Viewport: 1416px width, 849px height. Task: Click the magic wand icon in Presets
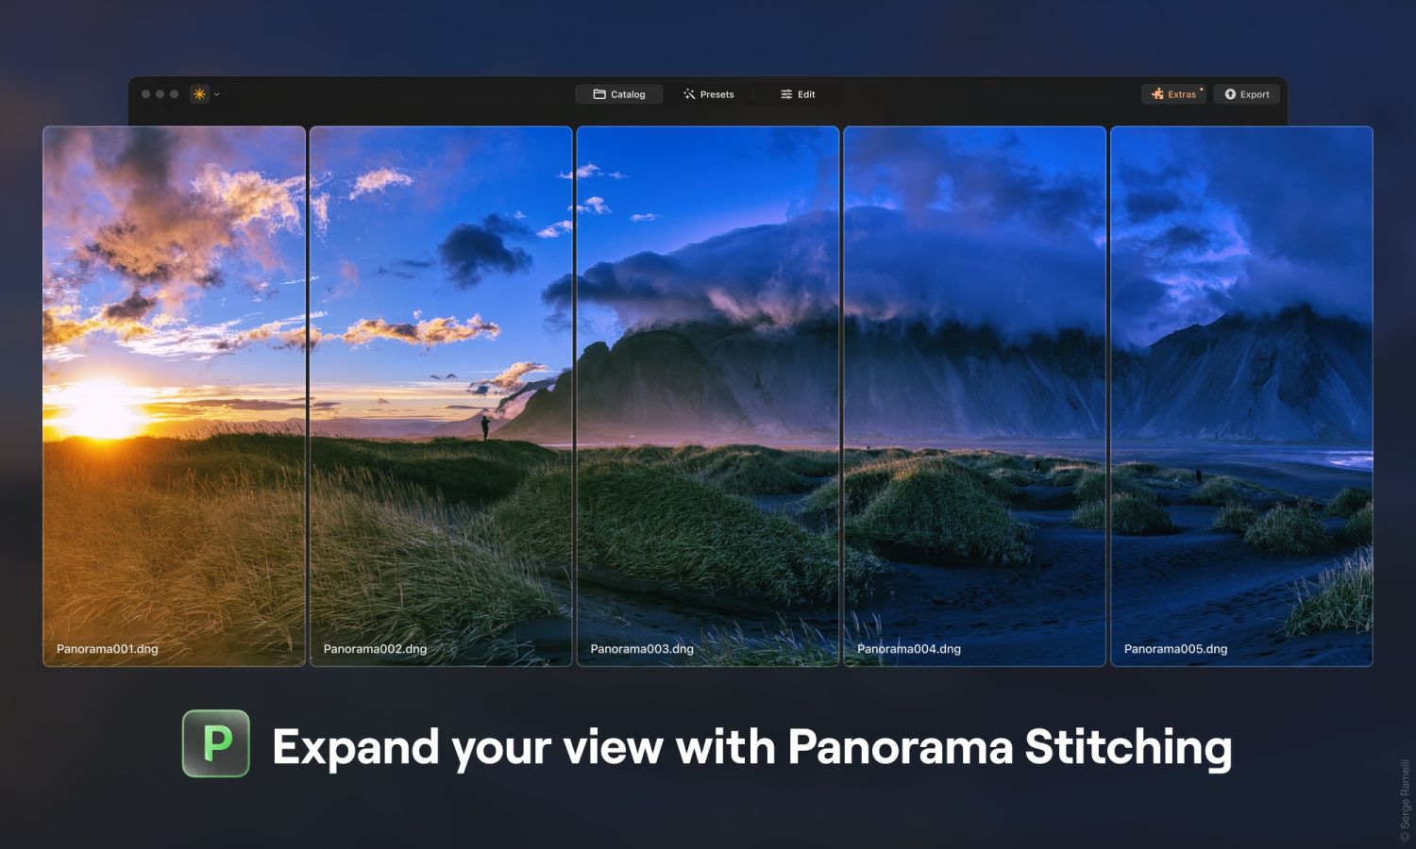pos(689,94)
